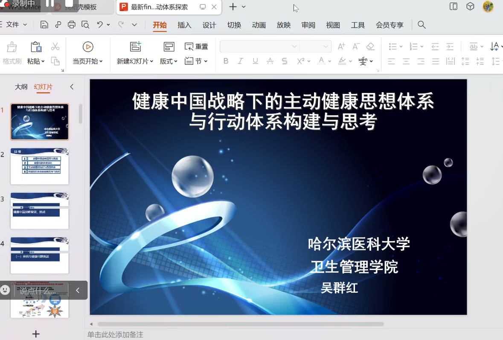Toggle Bold text formatting
Viewport: 503px width, 340px height.
(226, 61)
